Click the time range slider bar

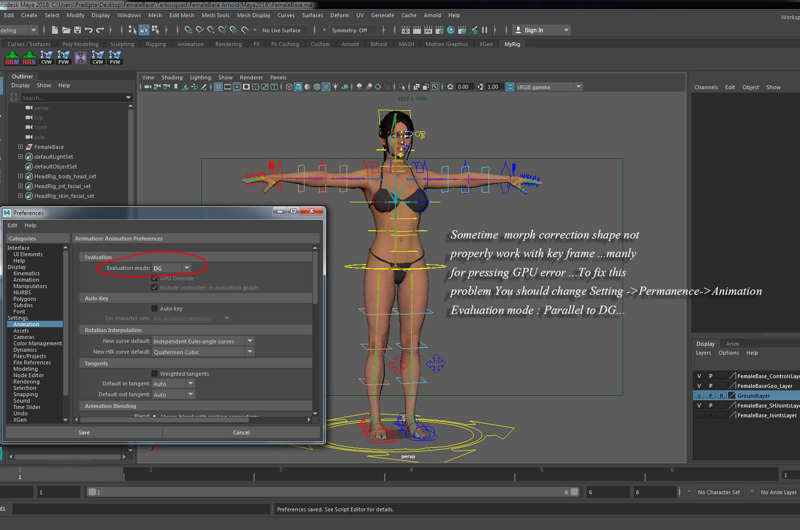click(x=332, y=492)
